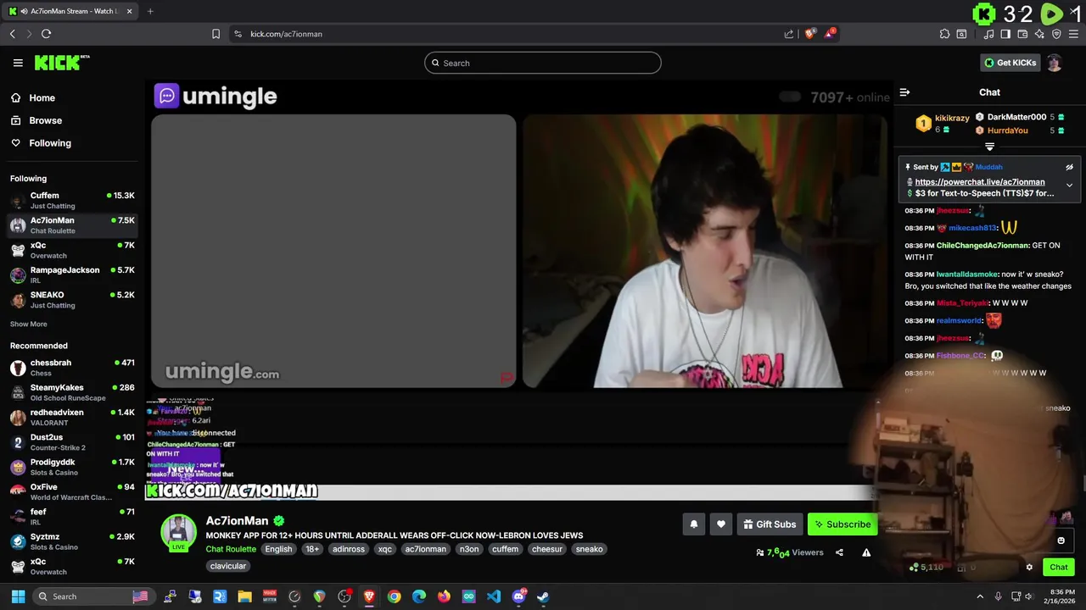Screen dimensions: 1086x610
Task: Send message with Chat button
Action: tap(1059, 568)
